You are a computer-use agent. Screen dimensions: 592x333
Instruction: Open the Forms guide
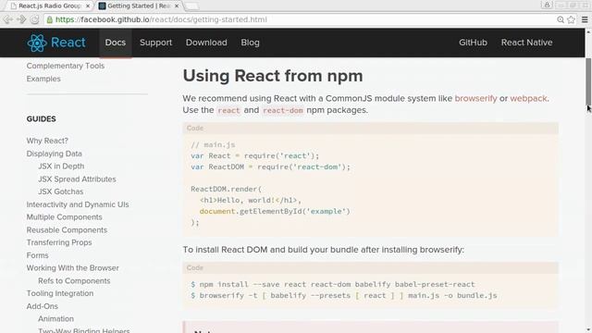[37, 255]
